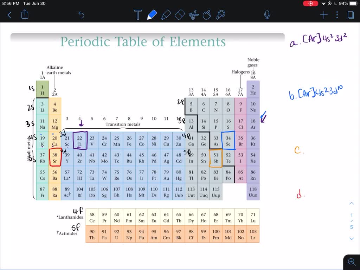Go to next page via down chevron
Image resolution: width=360 pixels, height=270 pixels.
[x=352, y=239]
